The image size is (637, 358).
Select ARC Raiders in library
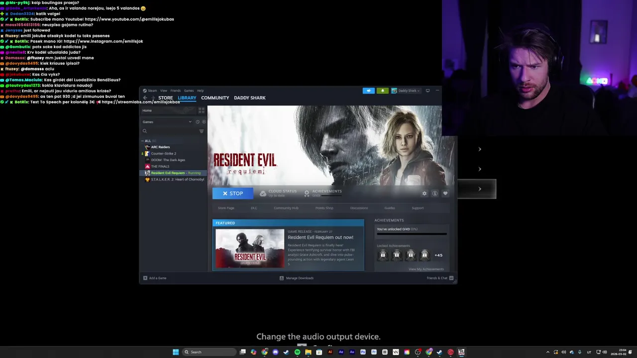pyautogui.click(x=160, y=147)
